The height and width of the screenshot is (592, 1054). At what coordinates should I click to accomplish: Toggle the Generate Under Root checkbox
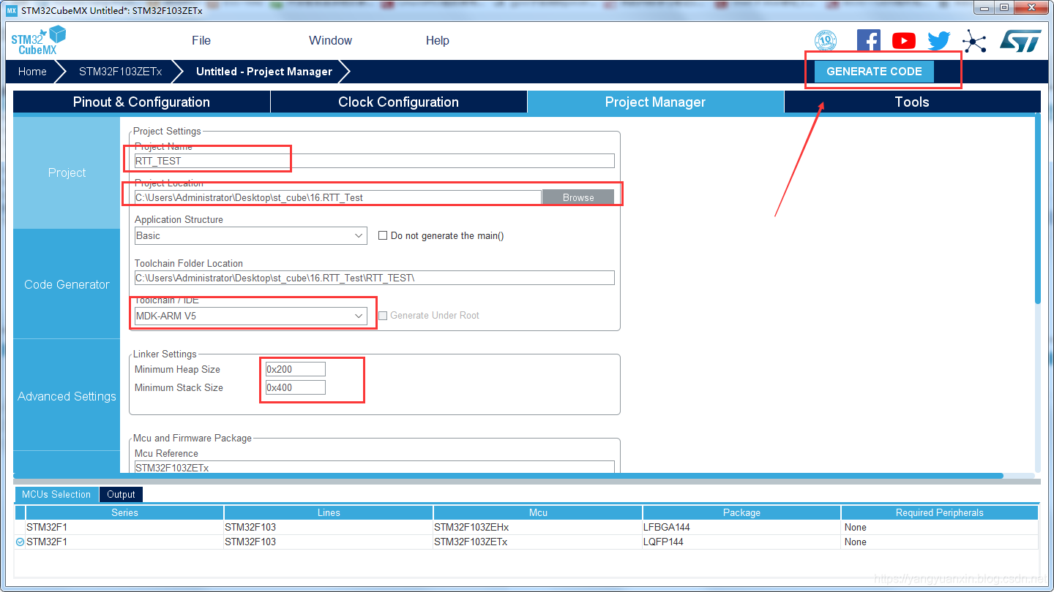coord(382,315)
